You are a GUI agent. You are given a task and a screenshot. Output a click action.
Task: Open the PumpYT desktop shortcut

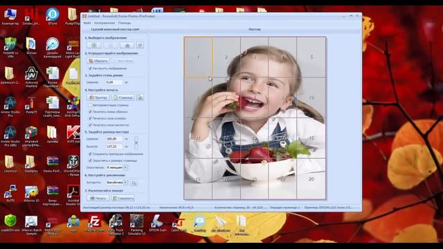click(31, 105)
